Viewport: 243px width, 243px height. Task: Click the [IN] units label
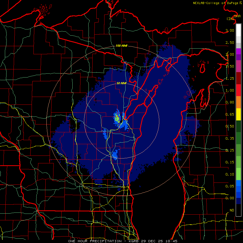pos(231,19)
